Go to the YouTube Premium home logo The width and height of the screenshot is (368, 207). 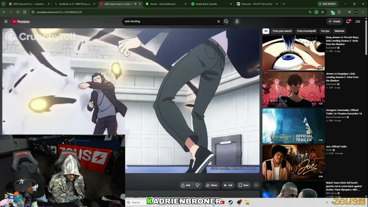21,22
